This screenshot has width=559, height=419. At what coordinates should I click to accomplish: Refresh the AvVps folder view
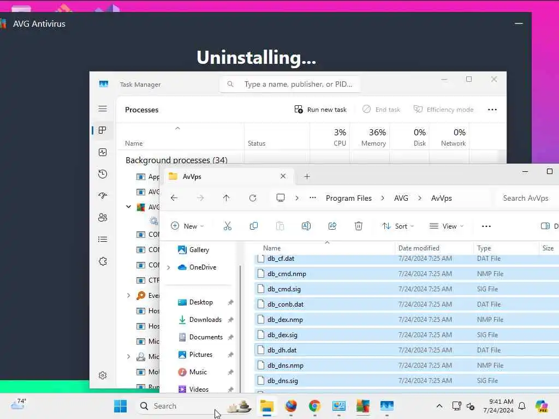253,197
